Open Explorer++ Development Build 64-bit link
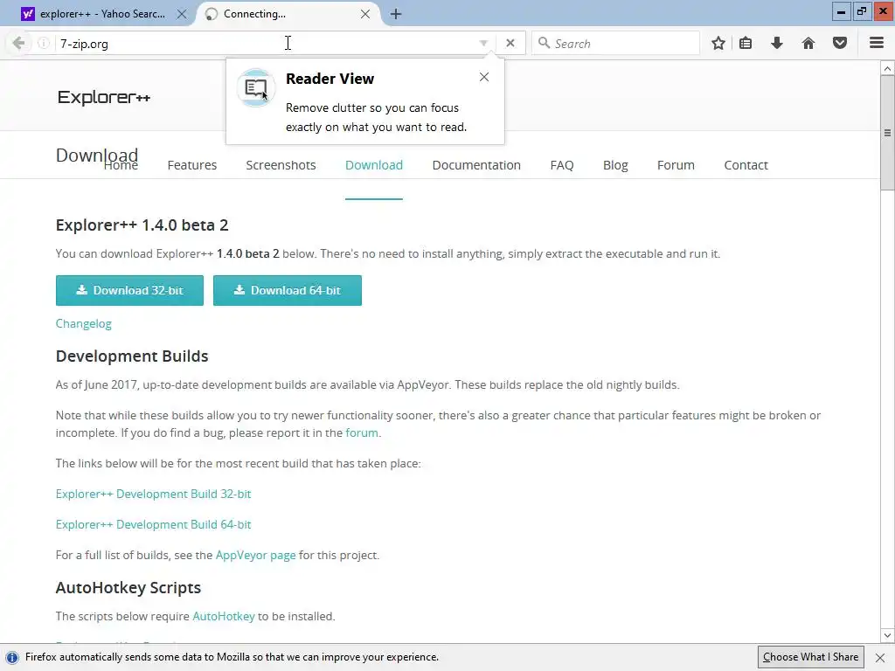The height and width of the screenshot is (671, 895). (x=153, y=525)
